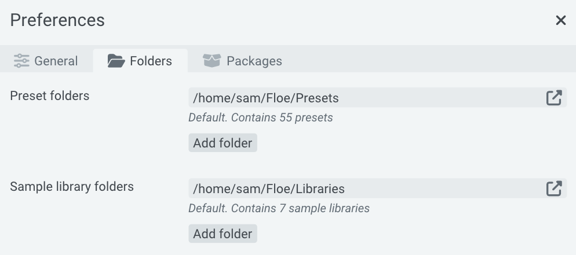Click the sliders icon on General tab
The width and height of the screenshot is (576, 255).
pos(21,61)
